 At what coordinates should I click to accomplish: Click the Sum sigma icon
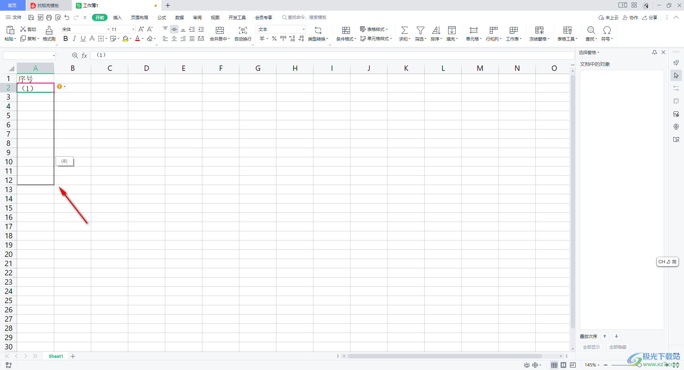(404, 30)
